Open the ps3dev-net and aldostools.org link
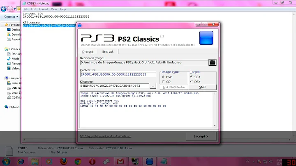296x166 pixels. [x=106, y=136]
